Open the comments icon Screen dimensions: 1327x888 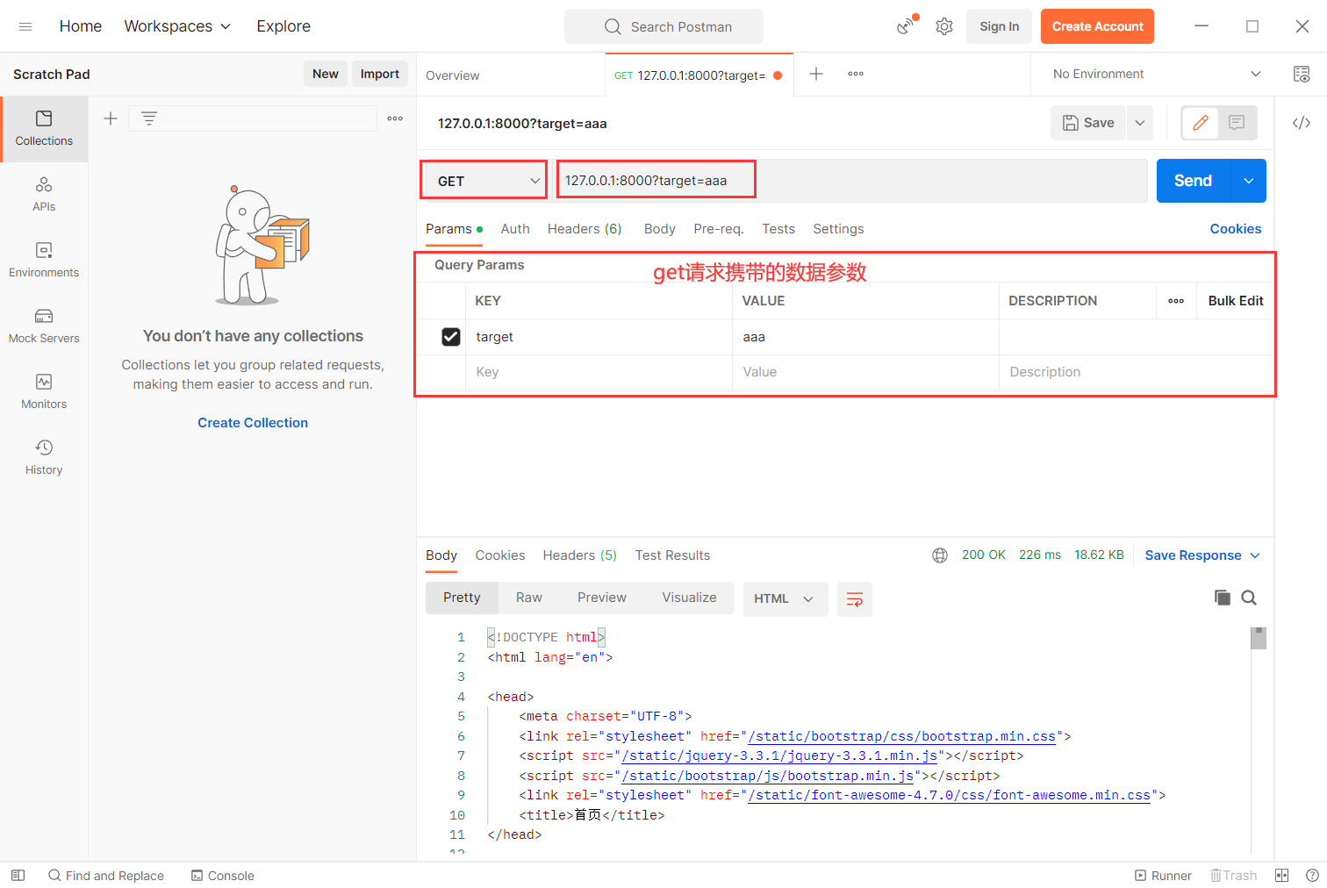(1237, 123)
